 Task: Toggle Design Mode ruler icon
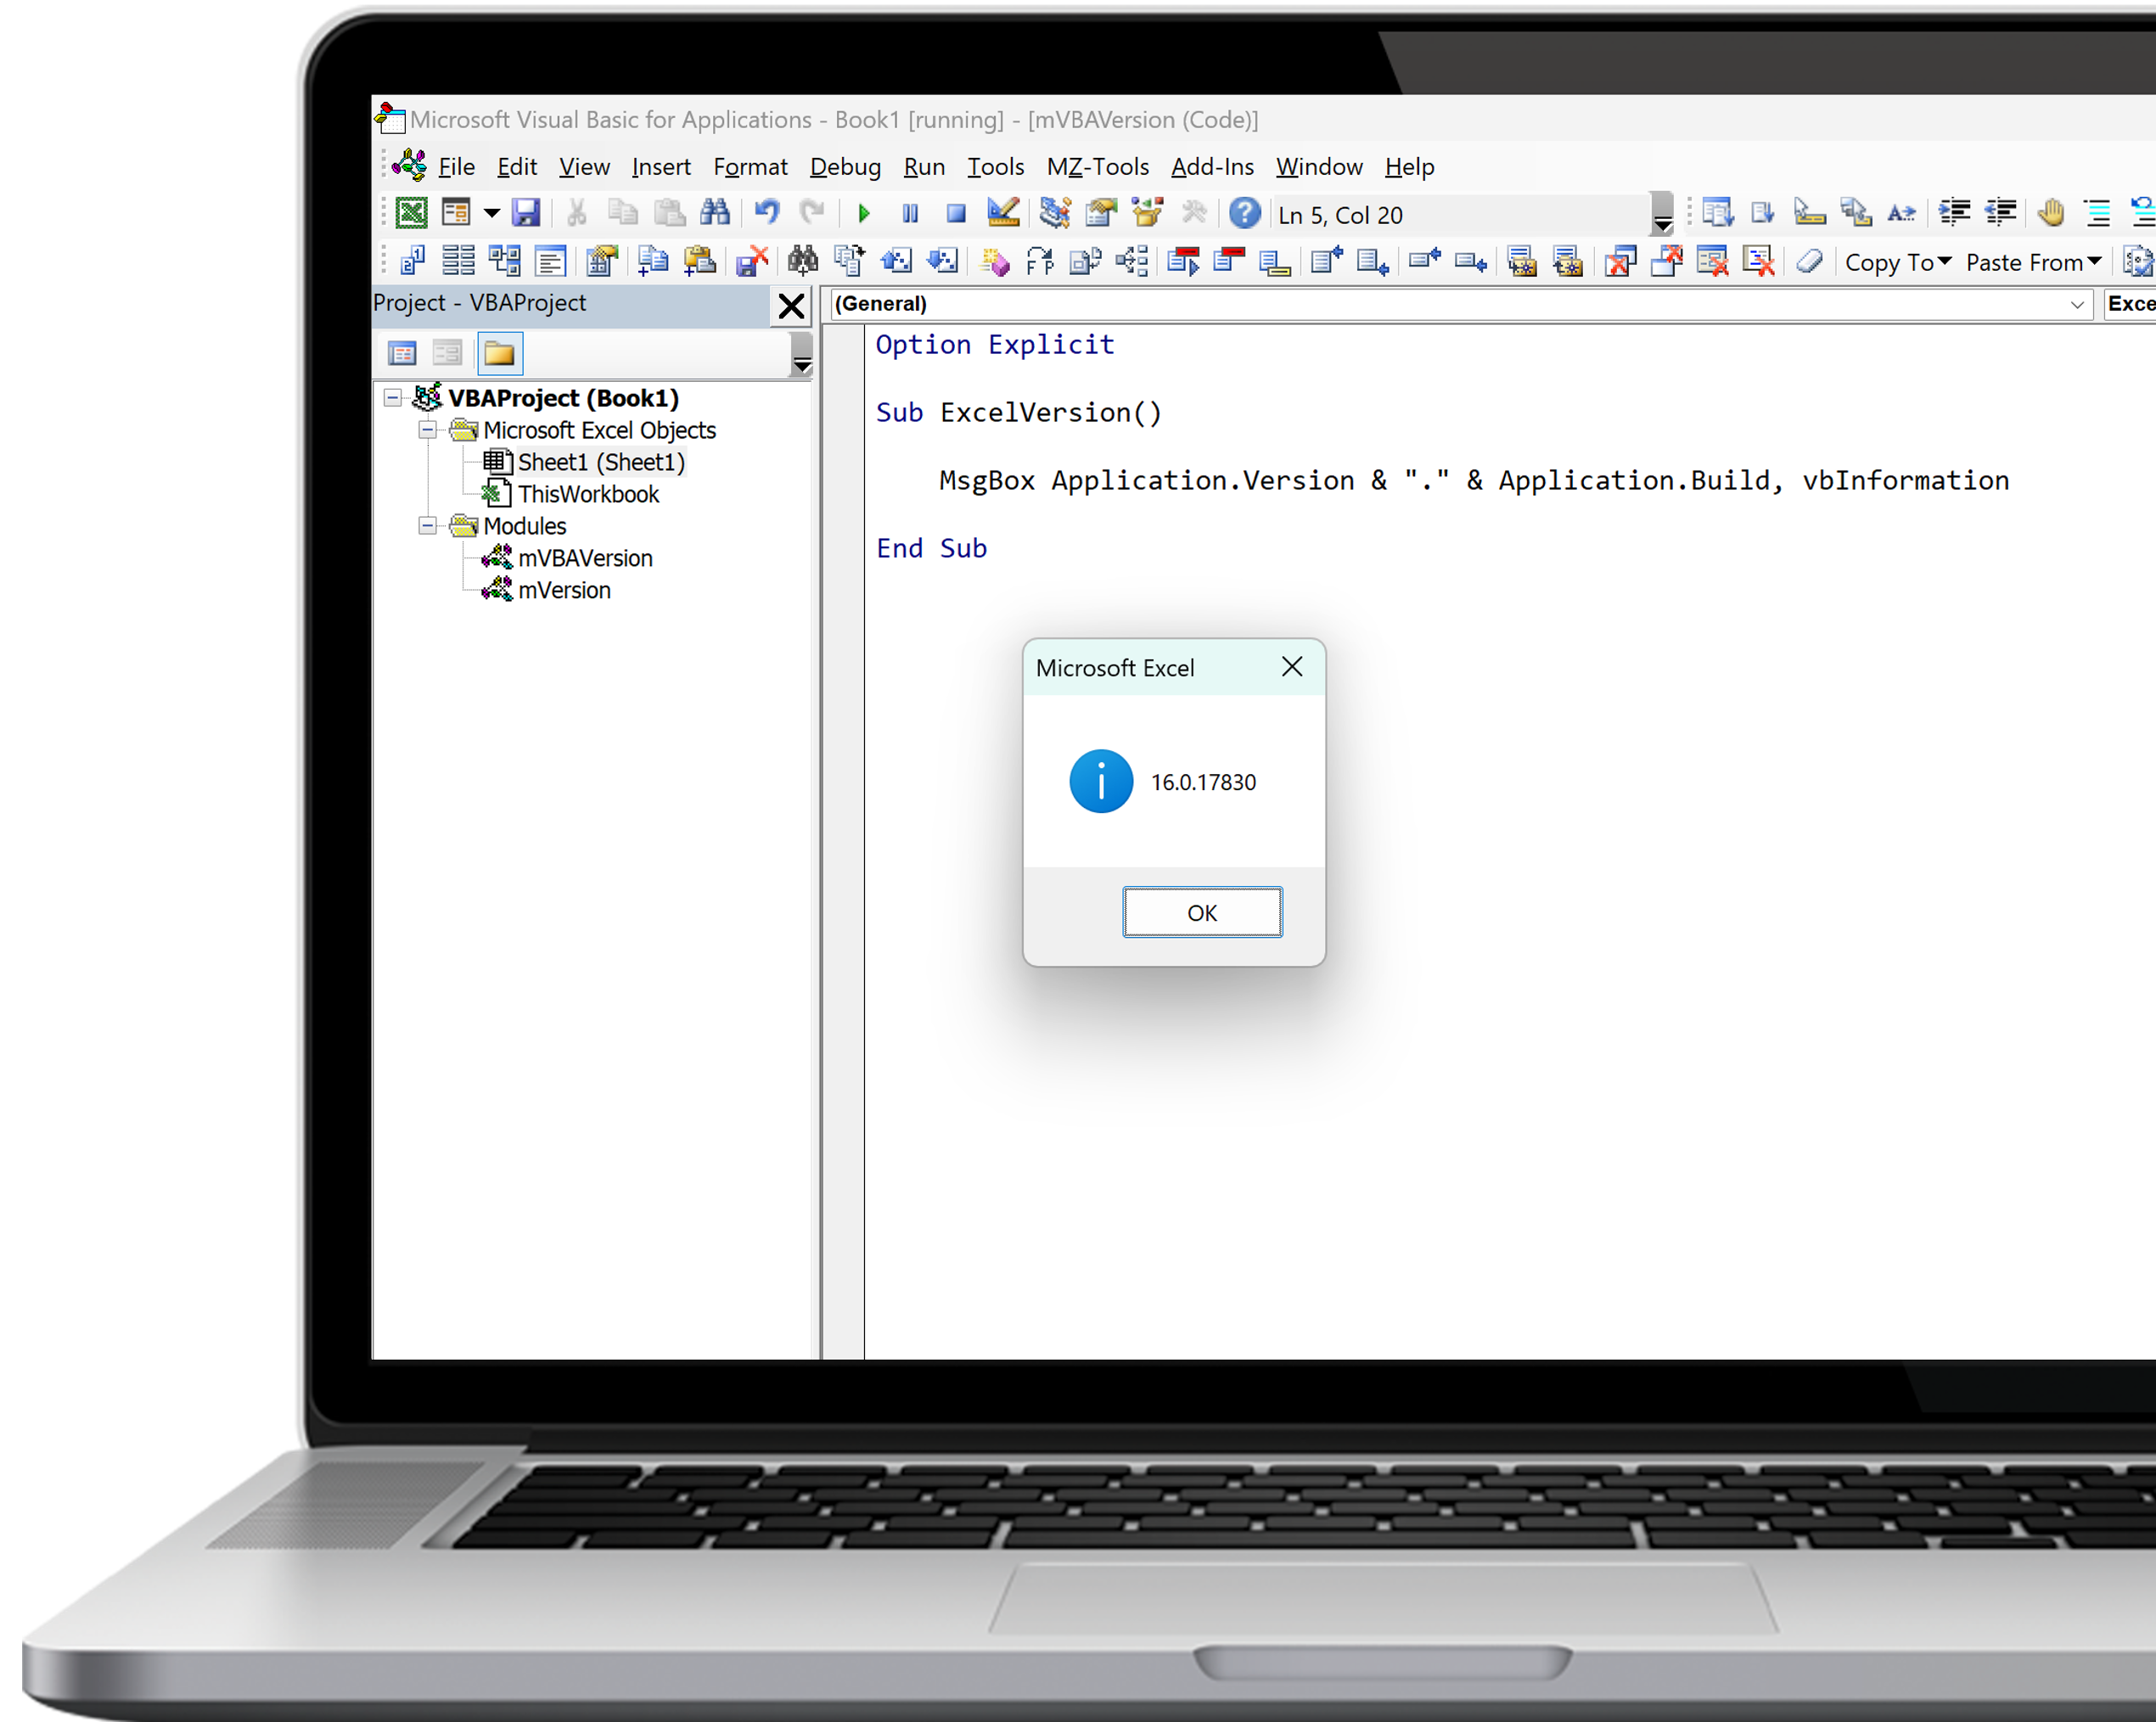[x=1002, y=213]
